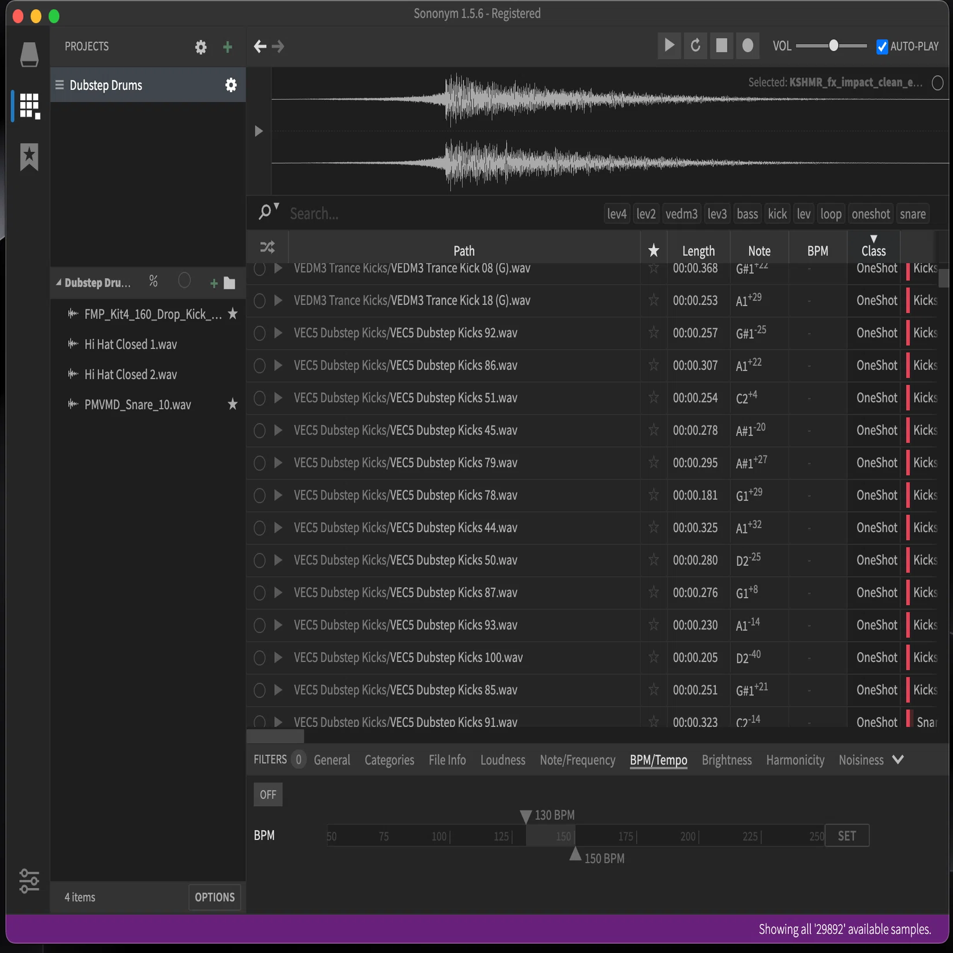
Task: Toggle the AUTO-PLAY checkbox
Action: [x=882, y=46]
